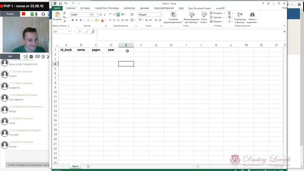Click the fx insert function icon

click(93, 31)
